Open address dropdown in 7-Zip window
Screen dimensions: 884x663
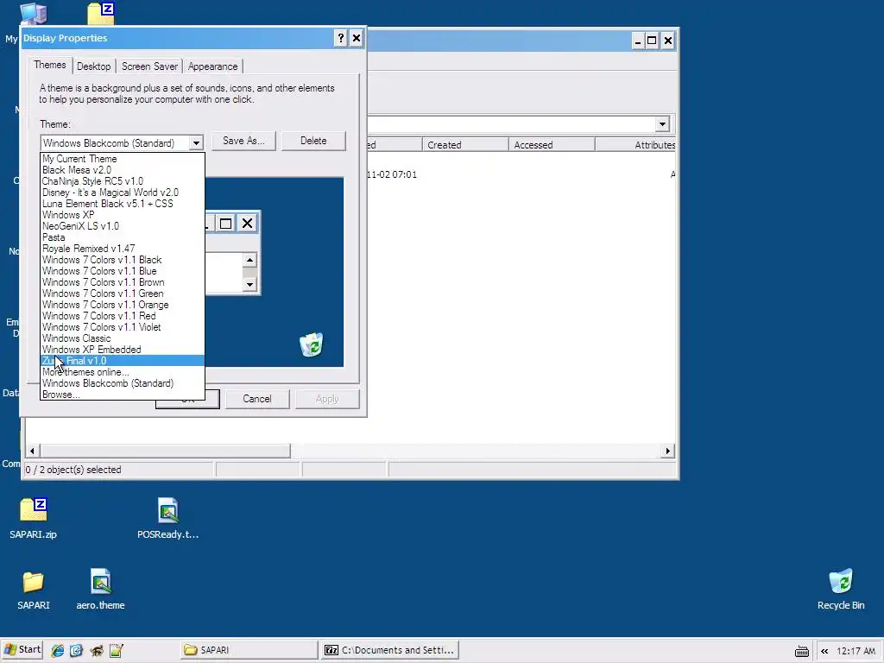(x=662, y=124)
